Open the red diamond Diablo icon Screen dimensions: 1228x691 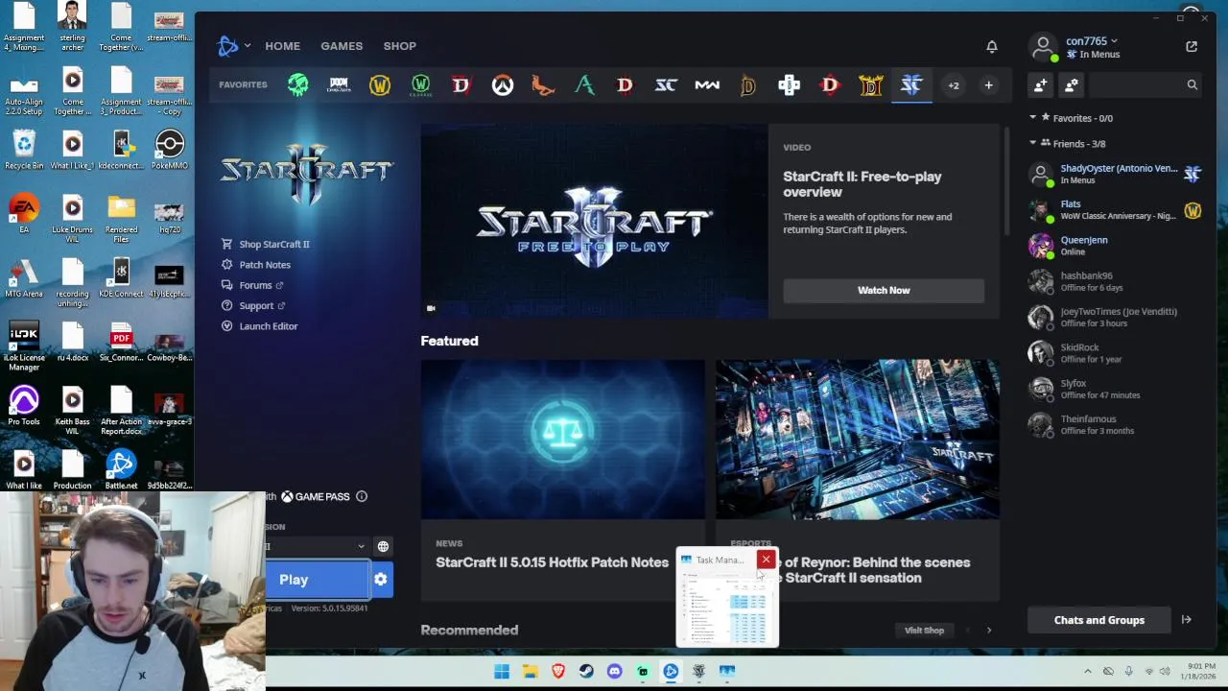830,85
